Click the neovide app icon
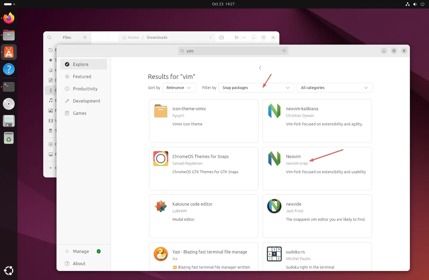 pyautogui.click(x=274, y=206)
